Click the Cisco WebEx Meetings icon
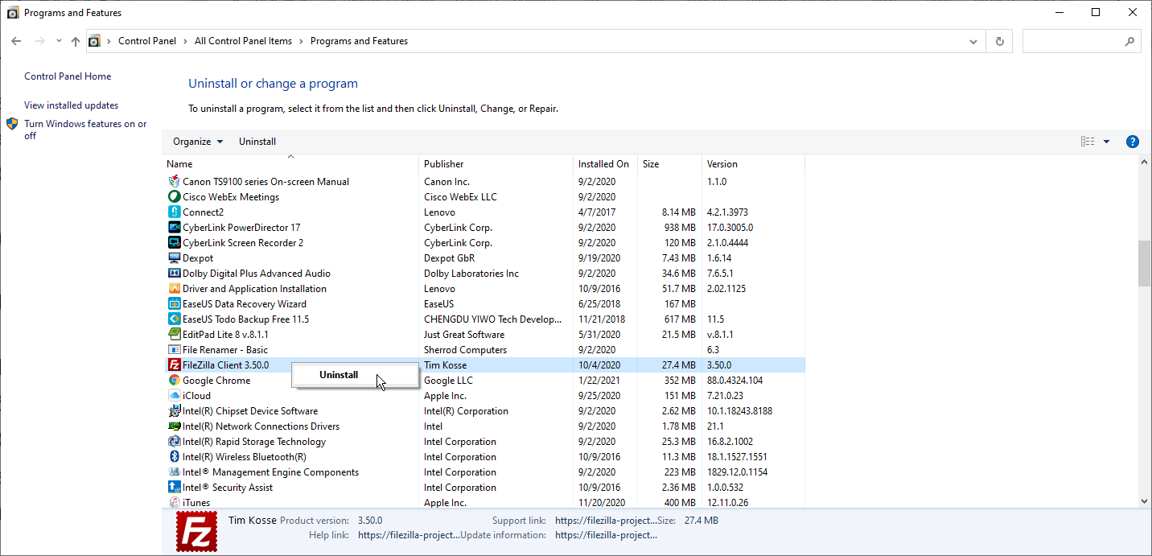Image resolution: width=1152 pixels, height=556 pixels. [x=174, y=197]
